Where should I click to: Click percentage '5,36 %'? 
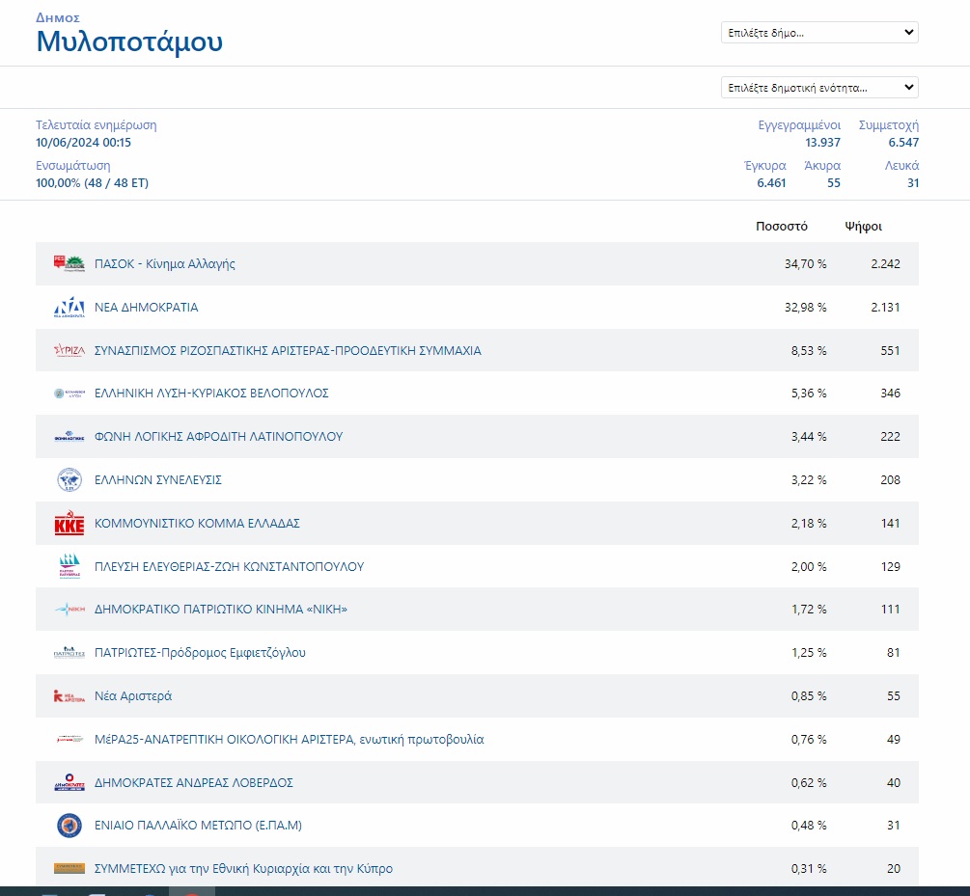809,394
